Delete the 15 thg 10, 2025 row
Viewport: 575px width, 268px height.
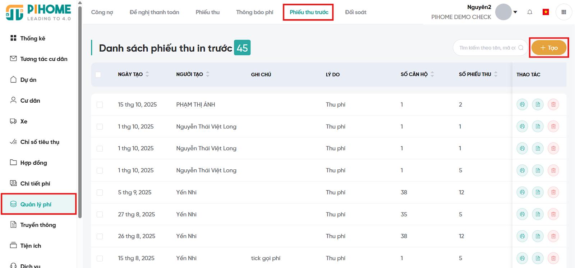(x=553, y=104)
